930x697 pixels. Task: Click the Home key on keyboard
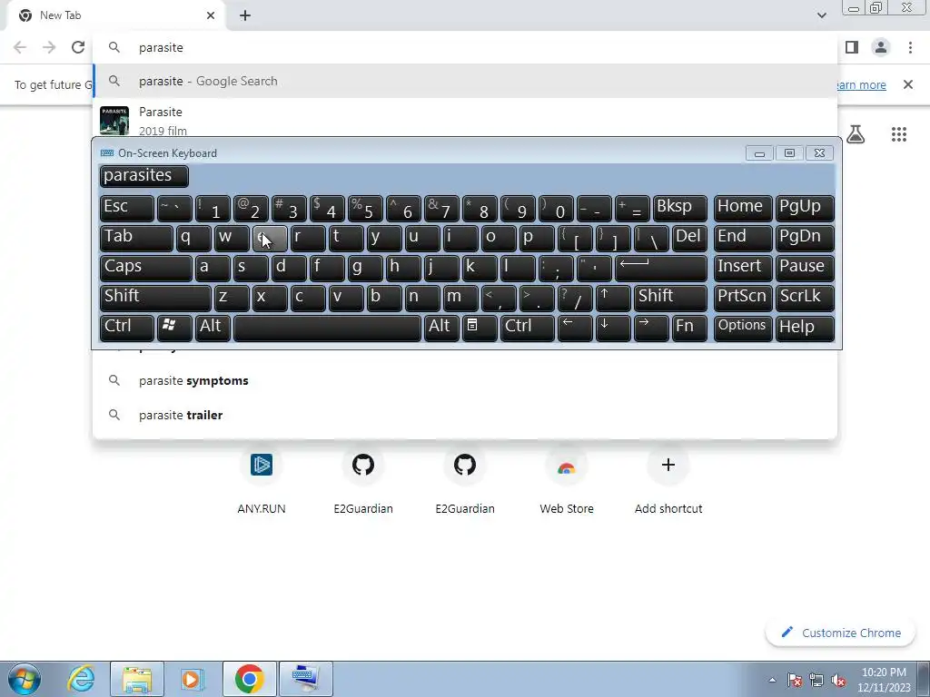(742, 209)
